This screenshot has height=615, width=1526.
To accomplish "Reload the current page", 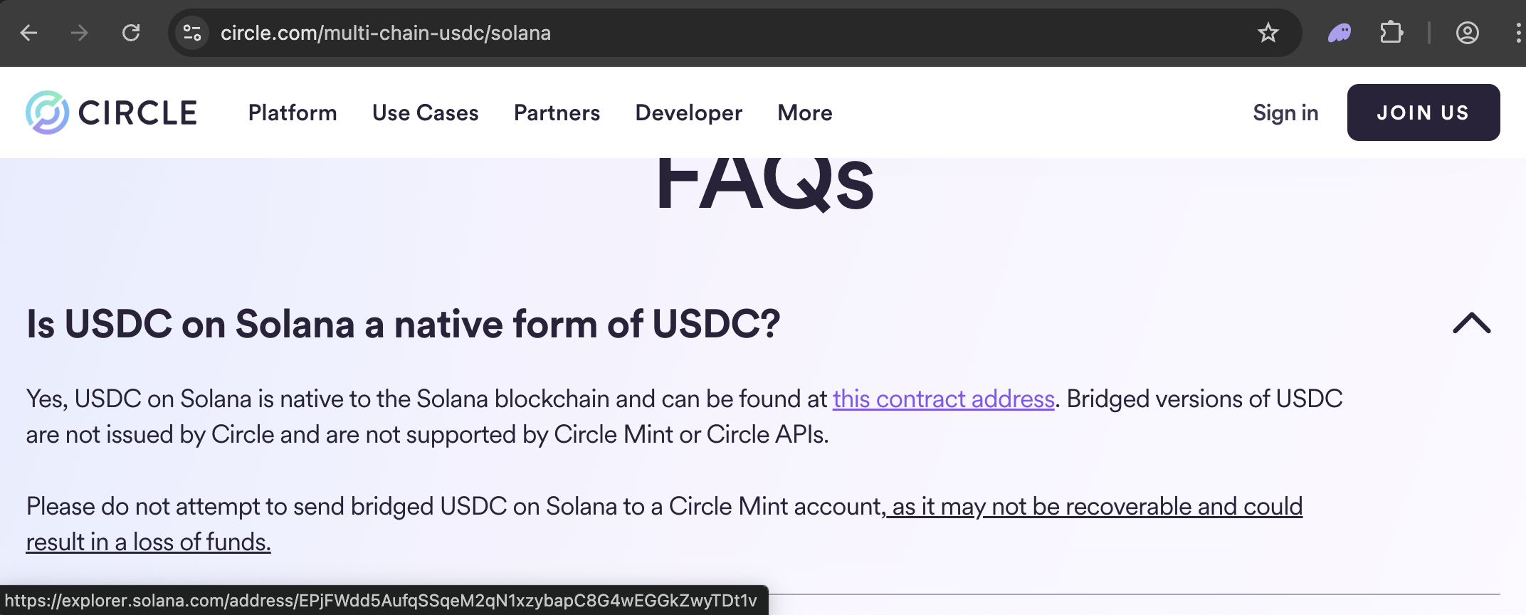I will coord(131,33).
